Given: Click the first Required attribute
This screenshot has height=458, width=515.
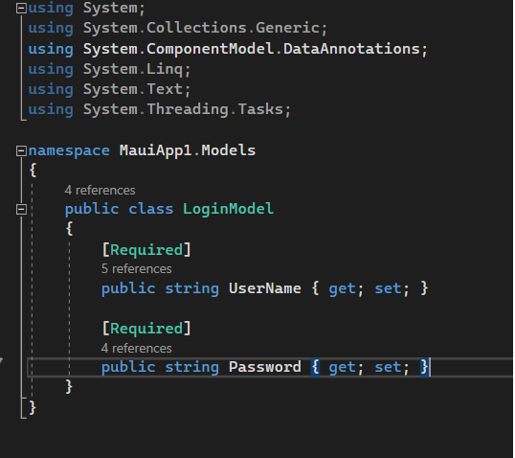Looking at the screenshot, I should (146, 250).
